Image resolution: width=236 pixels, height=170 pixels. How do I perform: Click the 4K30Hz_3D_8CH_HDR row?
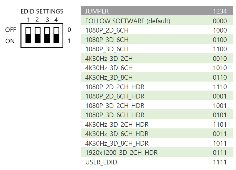pyautogui.click(x=117, y=144)
